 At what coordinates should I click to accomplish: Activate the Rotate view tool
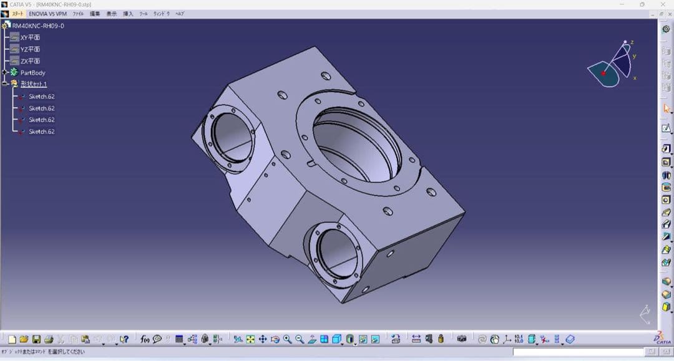(x=275, y=339)
